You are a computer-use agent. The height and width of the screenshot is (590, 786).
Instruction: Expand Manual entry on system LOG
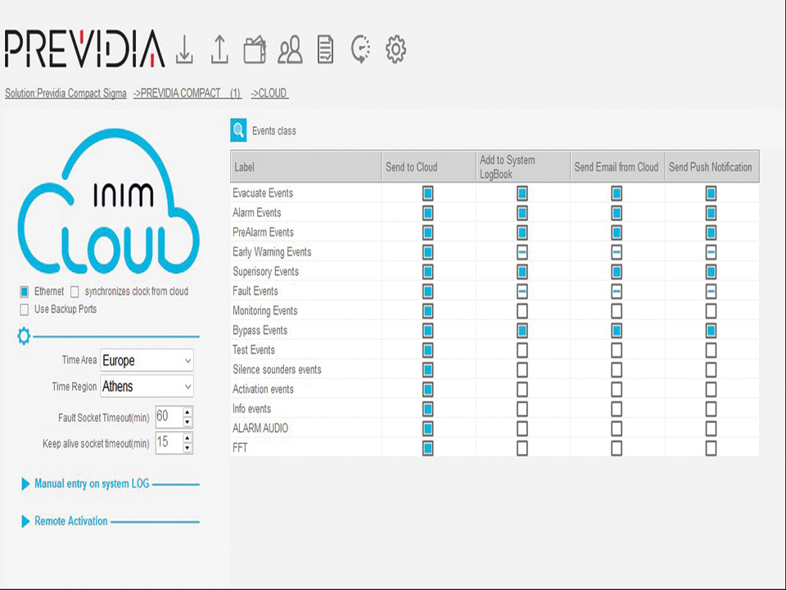(91, 483)
